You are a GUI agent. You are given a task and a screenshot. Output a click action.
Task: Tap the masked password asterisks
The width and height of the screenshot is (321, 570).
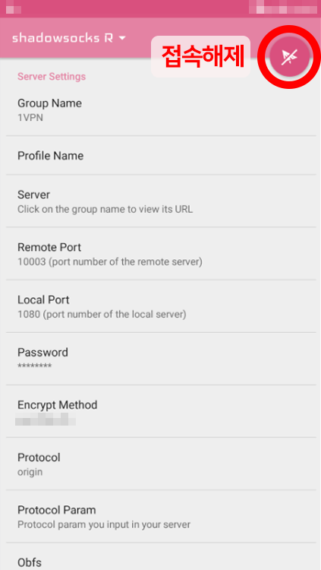pos(34,366)
